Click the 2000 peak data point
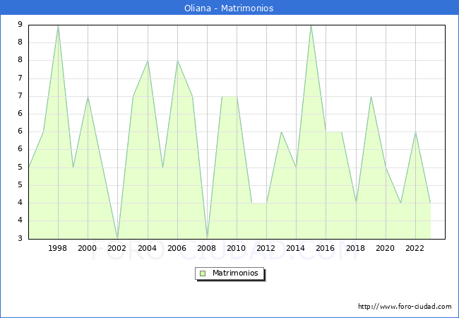 pos(88,96)
